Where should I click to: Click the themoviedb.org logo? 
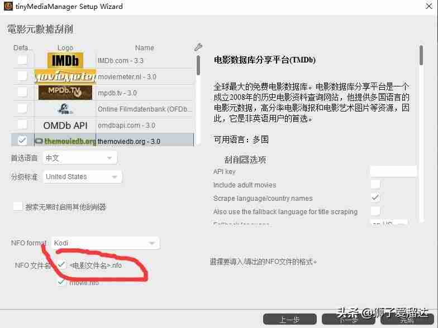pos(65,141)
